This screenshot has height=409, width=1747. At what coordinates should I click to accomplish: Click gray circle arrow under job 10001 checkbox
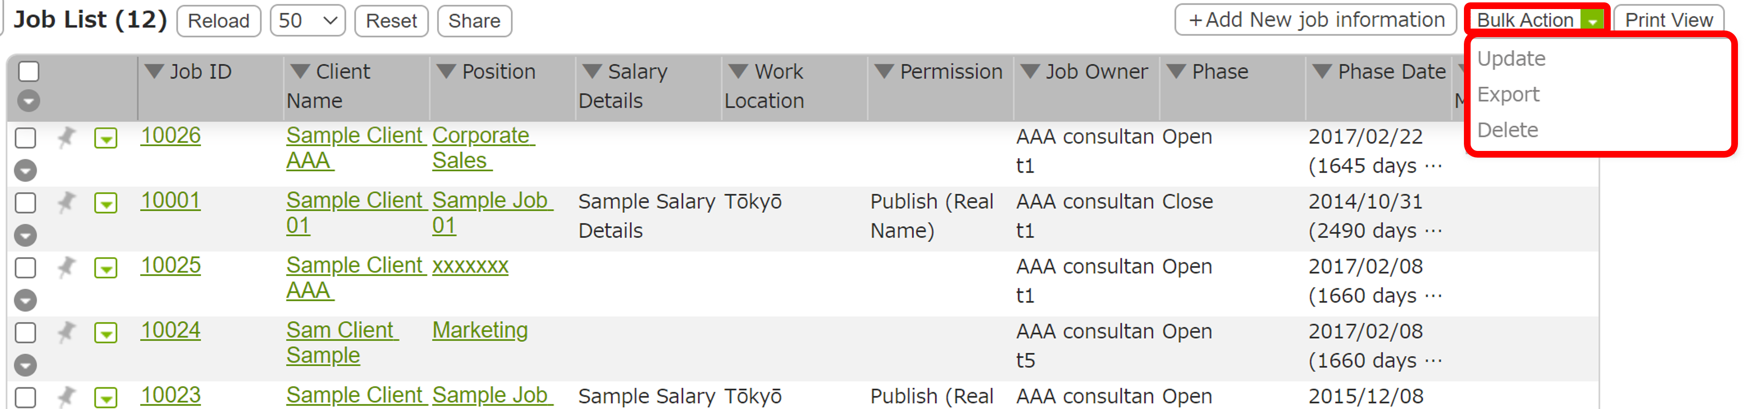[x=26, y=235]
